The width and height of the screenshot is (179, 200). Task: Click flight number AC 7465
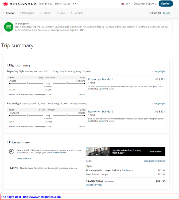point(49,122)
